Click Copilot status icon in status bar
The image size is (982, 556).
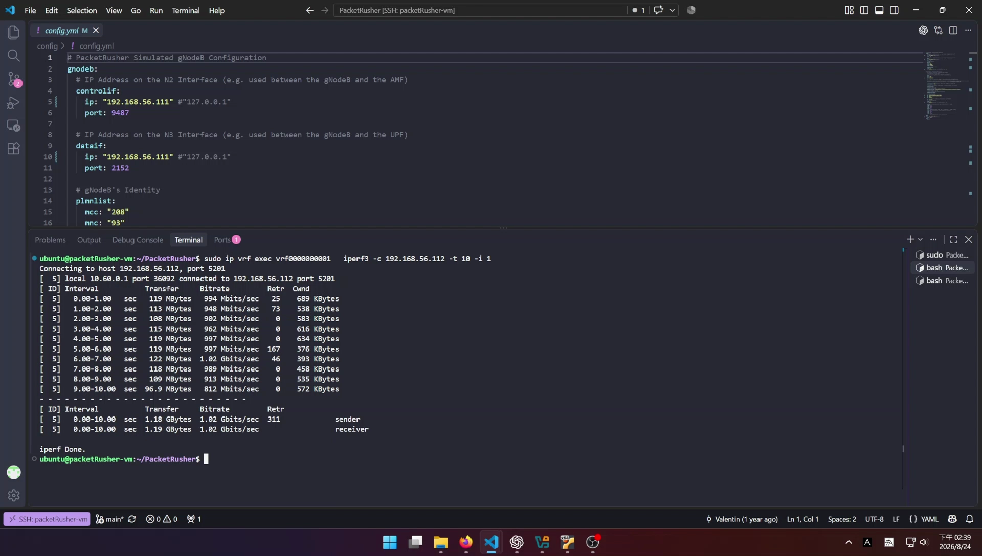coord(952,519)
